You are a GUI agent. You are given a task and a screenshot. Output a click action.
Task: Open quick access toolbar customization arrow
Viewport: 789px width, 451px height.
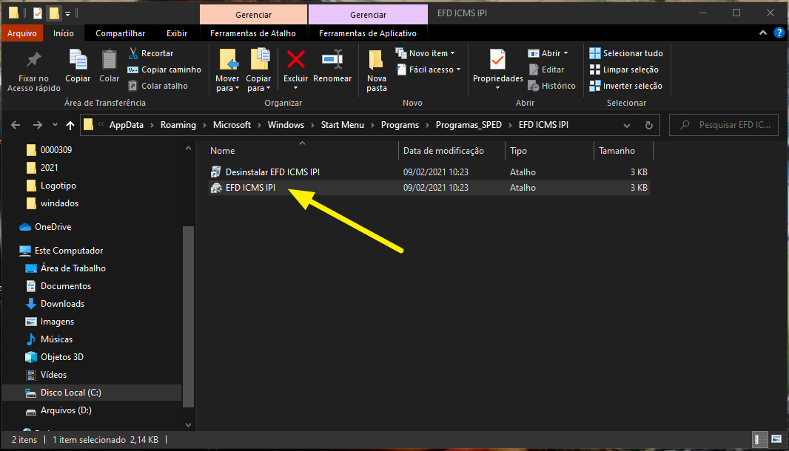[x=68, y=13]
